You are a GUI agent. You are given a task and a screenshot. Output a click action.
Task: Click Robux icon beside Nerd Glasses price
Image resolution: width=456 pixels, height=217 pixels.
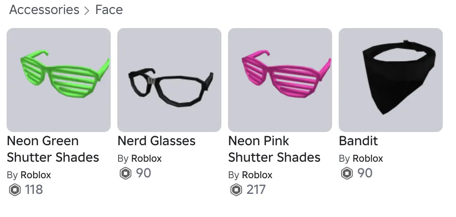tap(126, 173)
